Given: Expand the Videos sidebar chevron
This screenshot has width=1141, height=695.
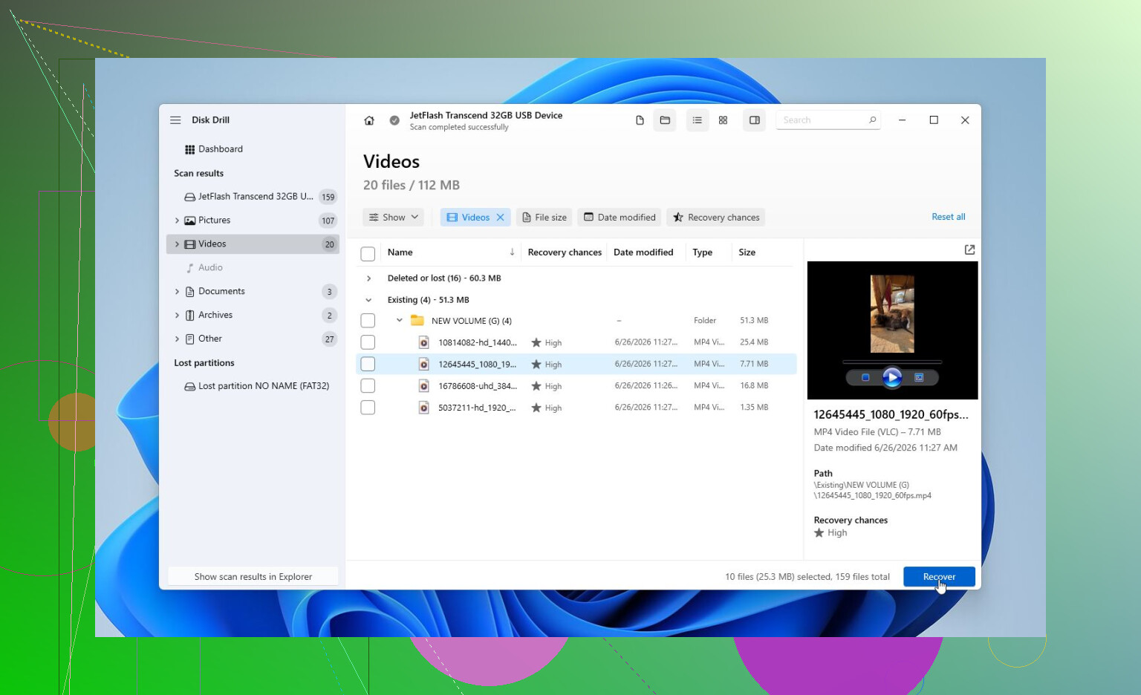Looking at the screenshot, I should pos(177,244).
